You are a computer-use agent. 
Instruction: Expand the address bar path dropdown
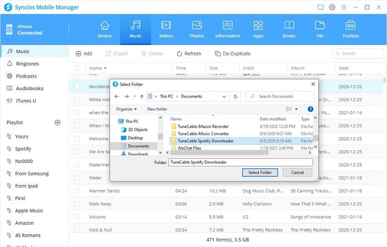(x=224, y=96)
